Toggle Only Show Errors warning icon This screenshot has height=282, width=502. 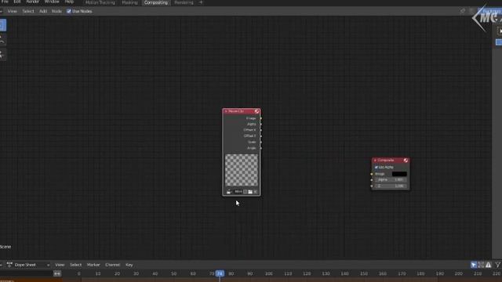(x=488, y=265)
